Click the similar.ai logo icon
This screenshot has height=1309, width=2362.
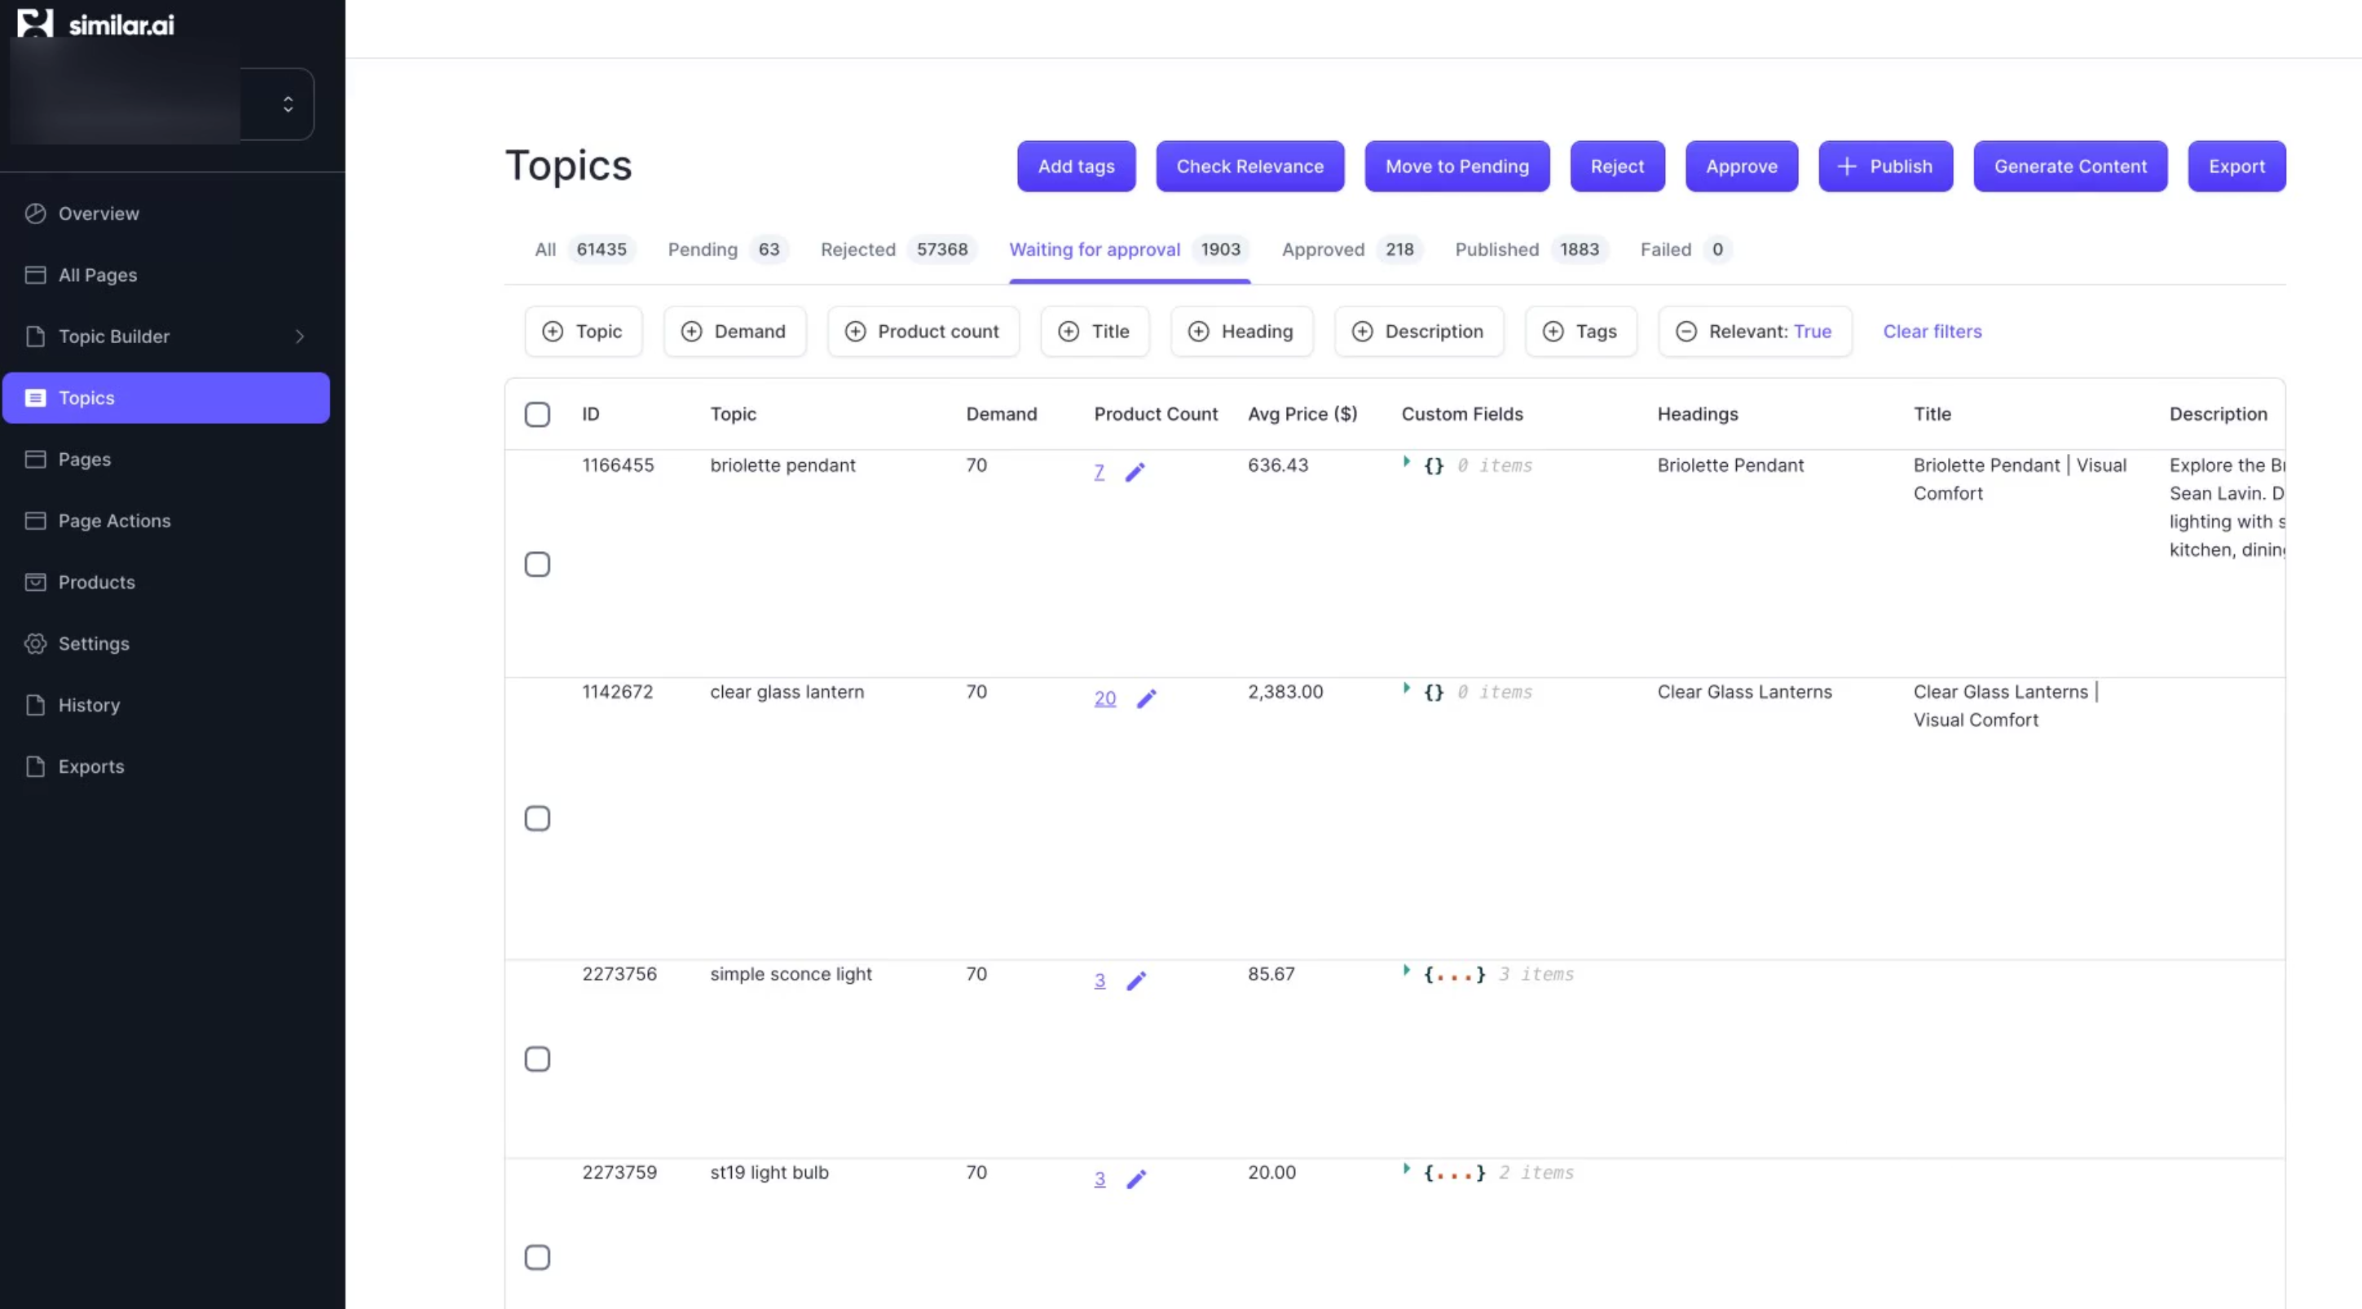[35, 23]
